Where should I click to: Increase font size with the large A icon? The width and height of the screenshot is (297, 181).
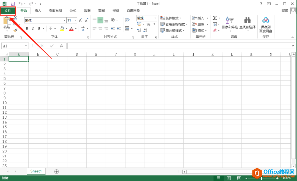coord(81,20)
